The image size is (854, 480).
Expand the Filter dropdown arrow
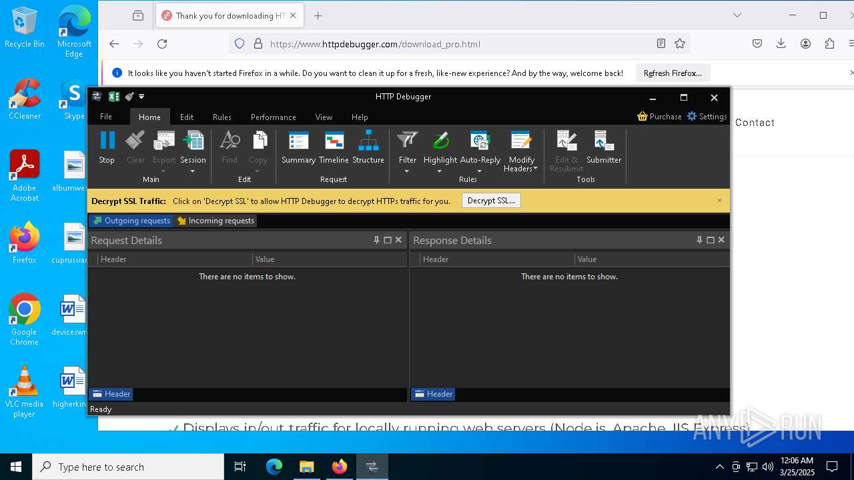coord(407,171)
